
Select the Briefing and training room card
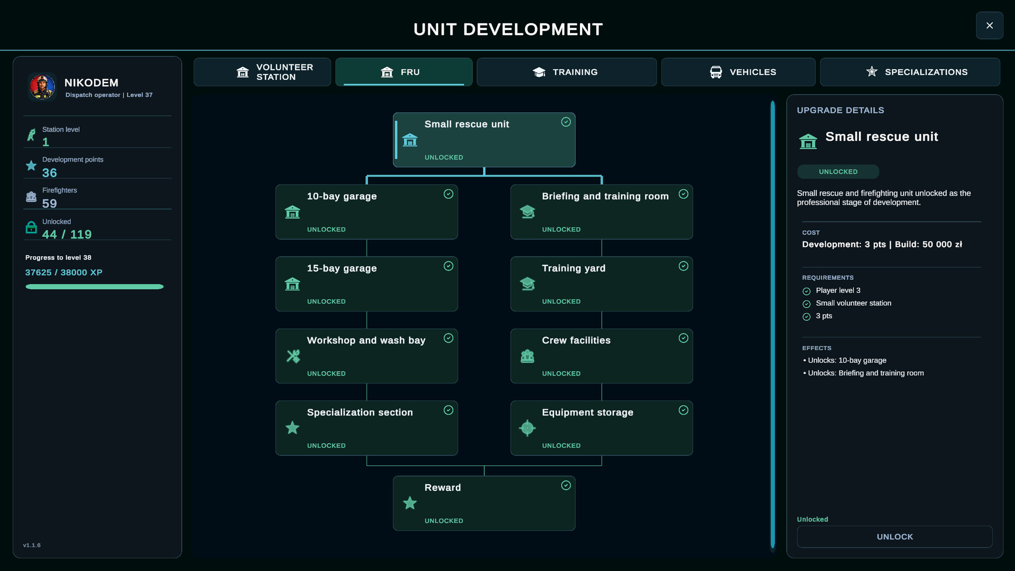602,212
